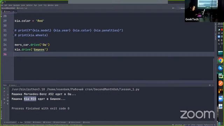Open the Bookmarks side tool window stripe

1,114
